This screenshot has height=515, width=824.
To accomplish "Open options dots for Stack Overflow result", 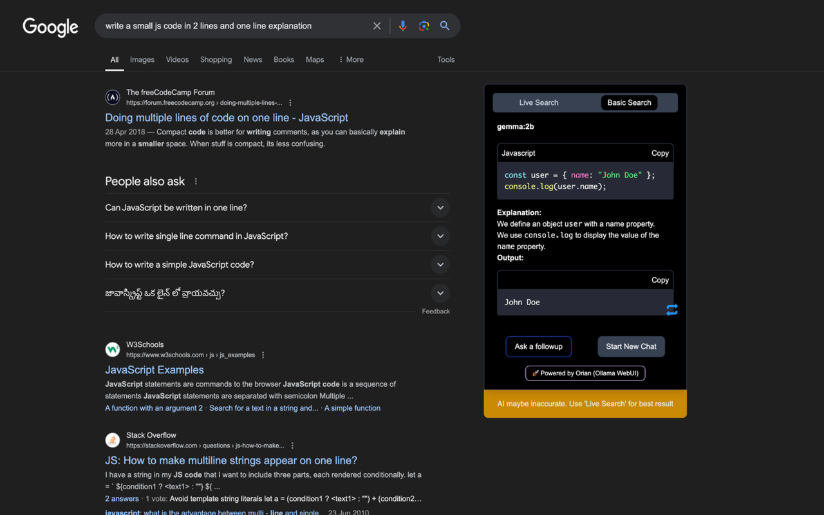I will (x=292, y=445).
